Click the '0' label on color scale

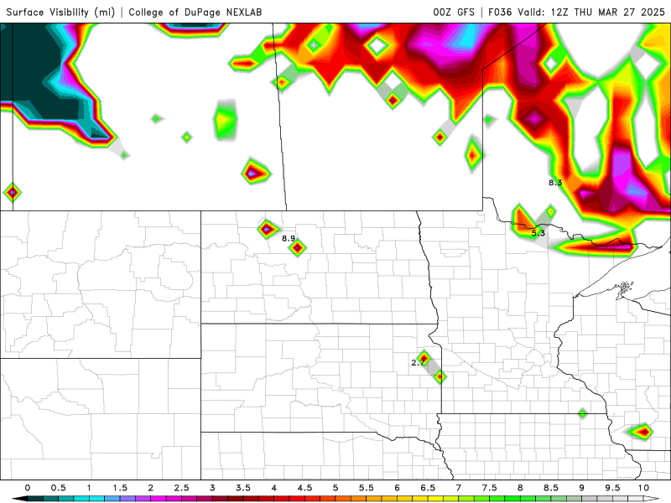coord(28,488)
